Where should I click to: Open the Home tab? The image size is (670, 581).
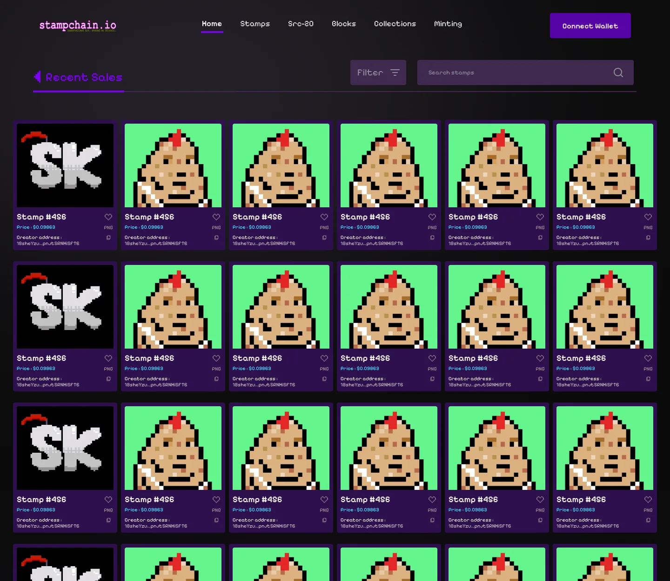[212, 24]
